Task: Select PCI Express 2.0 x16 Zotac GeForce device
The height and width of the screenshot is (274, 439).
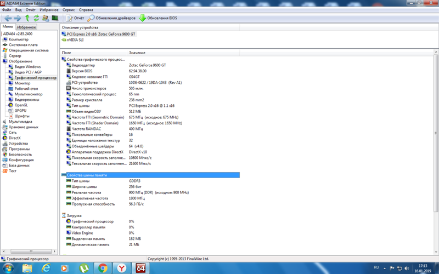Action: tap(101, 34)
